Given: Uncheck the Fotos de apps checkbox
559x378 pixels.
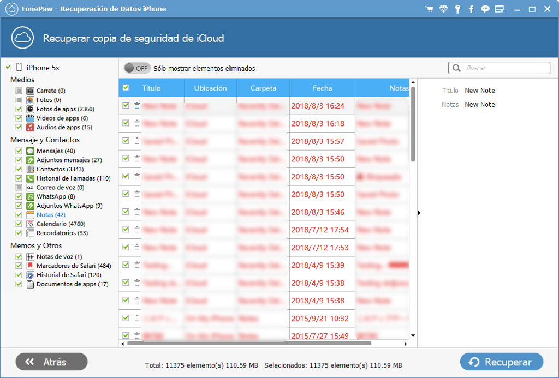Looking at the screenshot, I should (19, 109).
